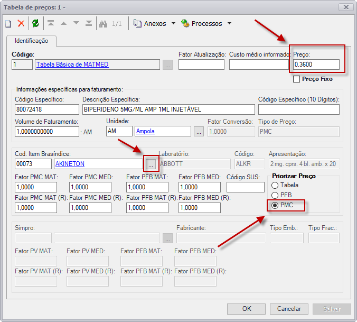Click the Anexos menu label

155,23
